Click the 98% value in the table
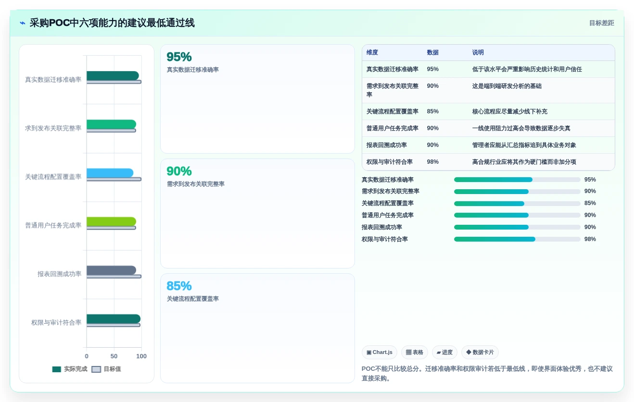Image resolution: width=634 pixels, height=402 pixels. 433,162
